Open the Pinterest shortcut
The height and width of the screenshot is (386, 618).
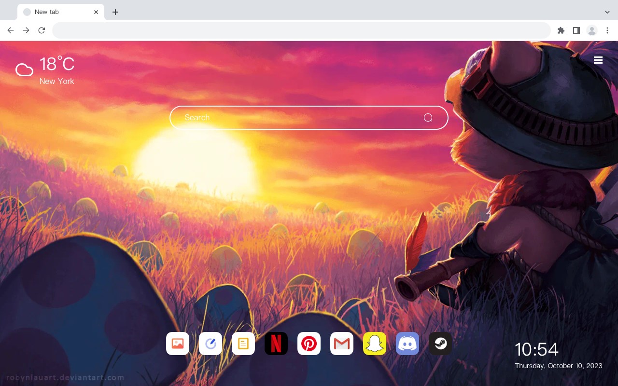tap(309, 344)
